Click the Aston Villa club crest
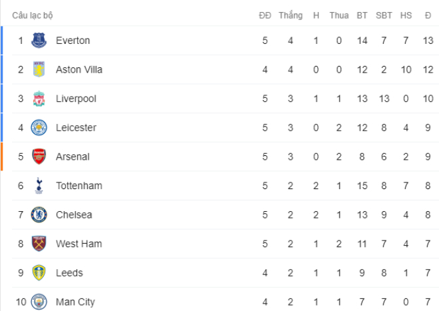This screenshot has width=439, height=311. pyautogui.click(x=39, y=69)
